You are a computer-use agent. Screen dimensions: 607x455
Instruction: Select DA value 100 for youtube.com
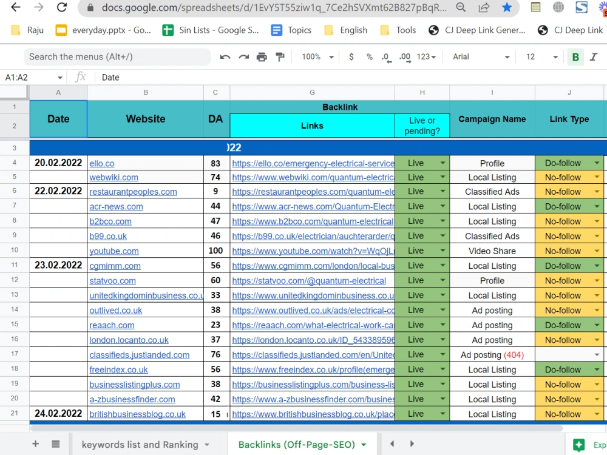[215, 251]
